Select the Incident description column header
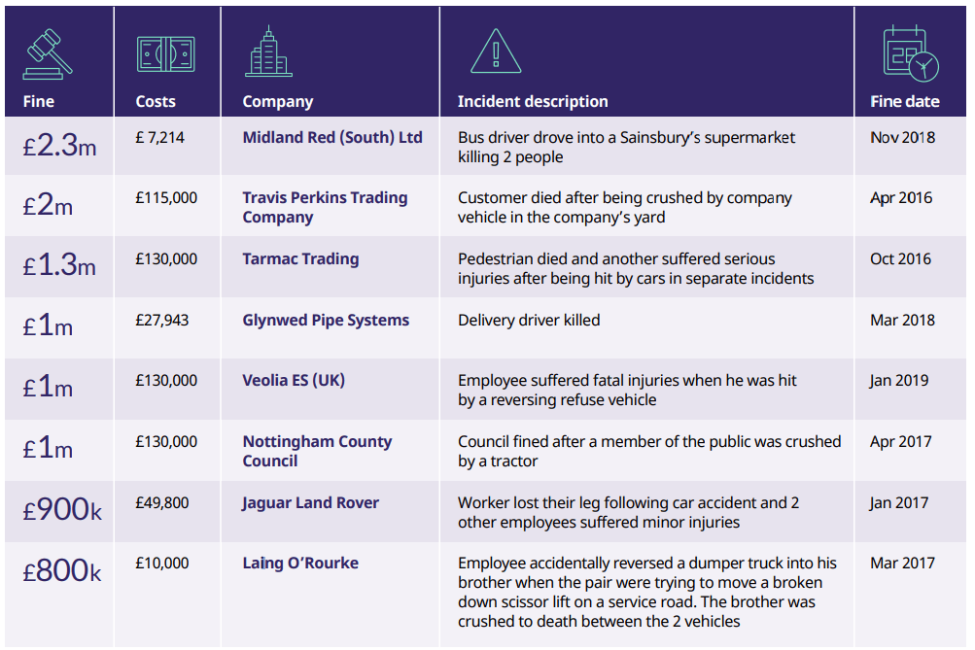Viewport: 975px width, 650px height. coord(533,101)
